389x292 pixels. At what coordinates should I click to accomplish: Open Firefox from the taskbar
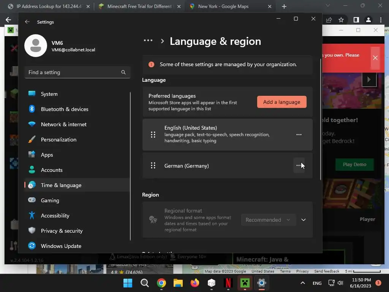(x=195, y=283)
